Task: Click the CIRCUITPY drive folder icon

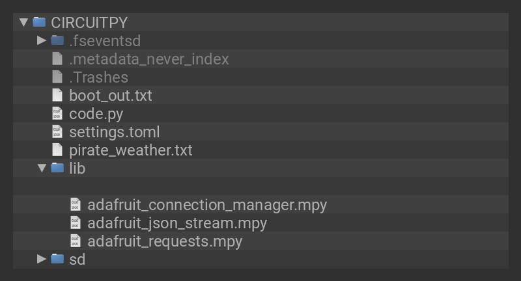Action: (39, 22)
